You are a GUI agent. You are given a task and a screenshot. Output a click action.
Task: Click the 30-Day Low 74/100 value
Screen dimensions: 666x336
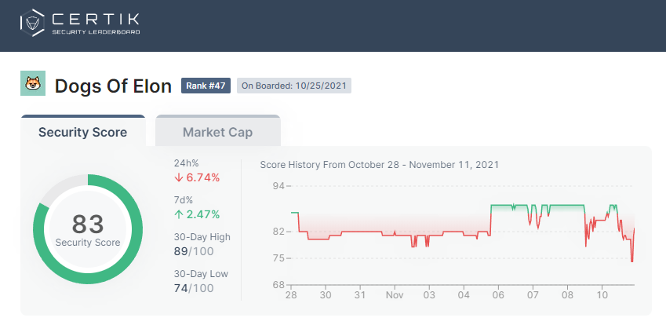point(194,288)
